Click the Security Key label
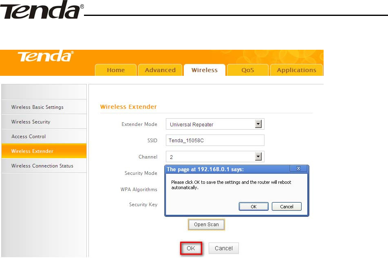This screenshot has width=388, height=258. (x=143, y=205)
